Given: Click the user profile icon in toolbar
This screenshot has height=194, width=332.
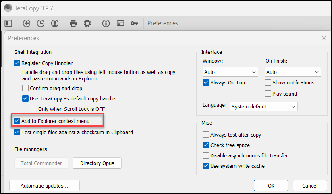Looking at the screenshot, I should pos(55,23).
